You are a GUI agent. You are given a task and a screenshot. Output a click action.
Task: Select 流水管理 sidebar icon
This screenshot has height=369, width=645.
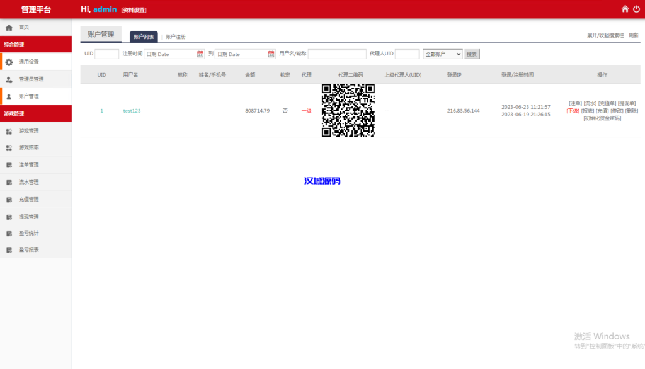coord(9,181)
